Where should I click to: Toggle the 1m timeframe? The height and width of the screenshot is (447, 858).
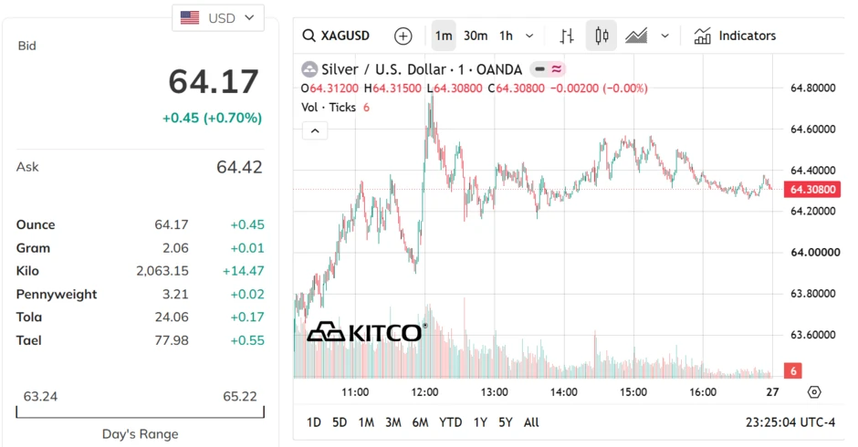point(444,36)
